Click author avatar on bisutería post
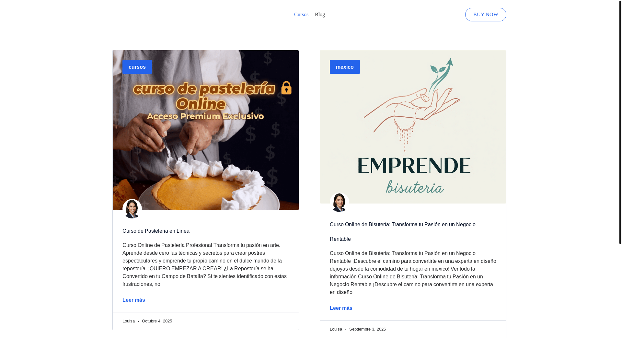 [x=340, y=202]
